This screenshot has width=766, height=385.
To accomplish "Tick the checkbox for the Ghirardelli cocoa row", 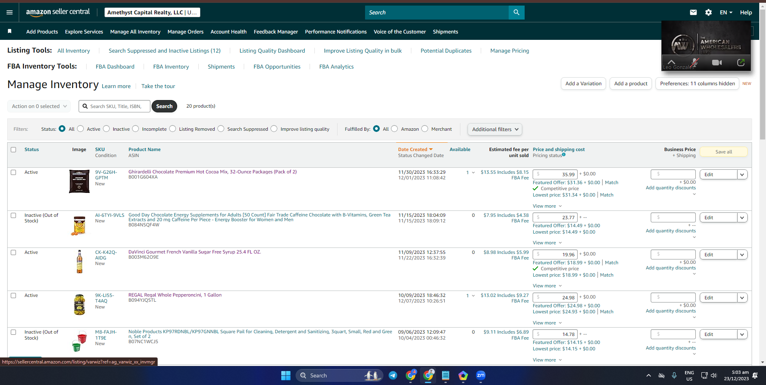I will [14, 172].
